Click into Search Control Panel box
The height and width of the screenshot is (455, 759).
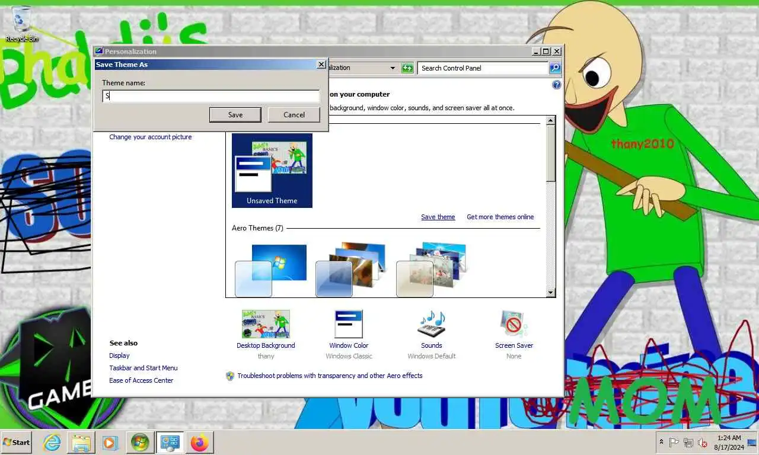[x=483, y=68]
